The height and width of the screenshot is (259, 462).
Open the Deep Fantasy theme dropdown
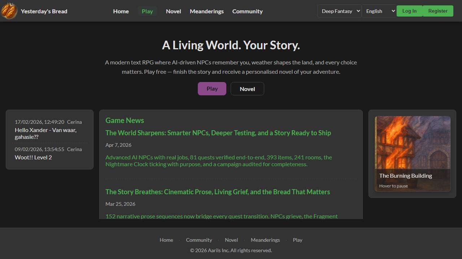point(339,11)
